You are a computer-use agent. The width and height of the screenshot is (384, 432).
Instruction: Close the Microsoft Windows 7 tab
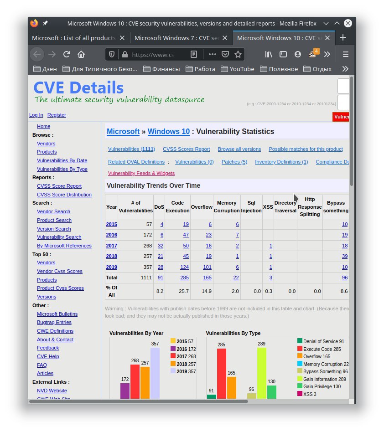[x=225, y=38]
